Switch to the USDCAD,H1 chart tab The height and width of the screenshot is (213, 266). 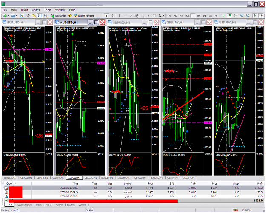point(91,178)
